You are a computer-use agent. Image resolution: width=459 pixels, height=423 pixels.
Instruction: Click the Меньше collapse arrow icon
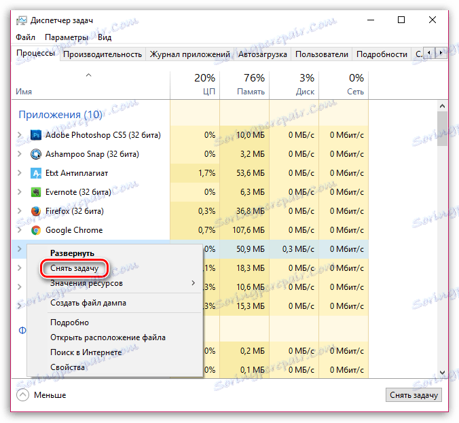point(22,395)
